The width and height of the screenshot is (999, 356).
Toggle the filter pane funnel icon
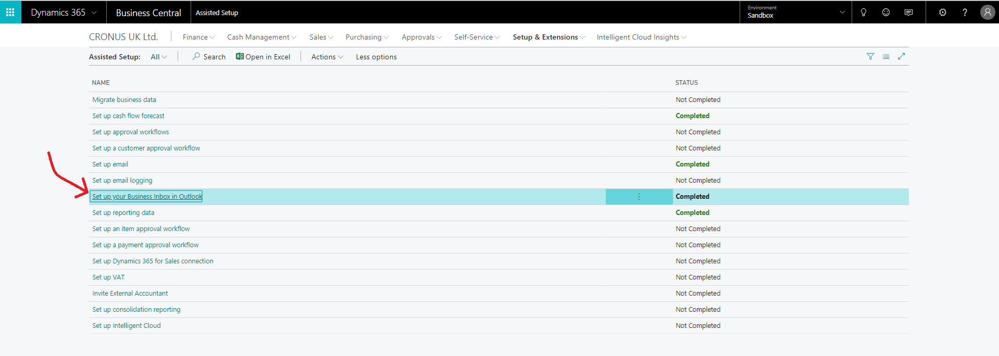tap(870, 56)
